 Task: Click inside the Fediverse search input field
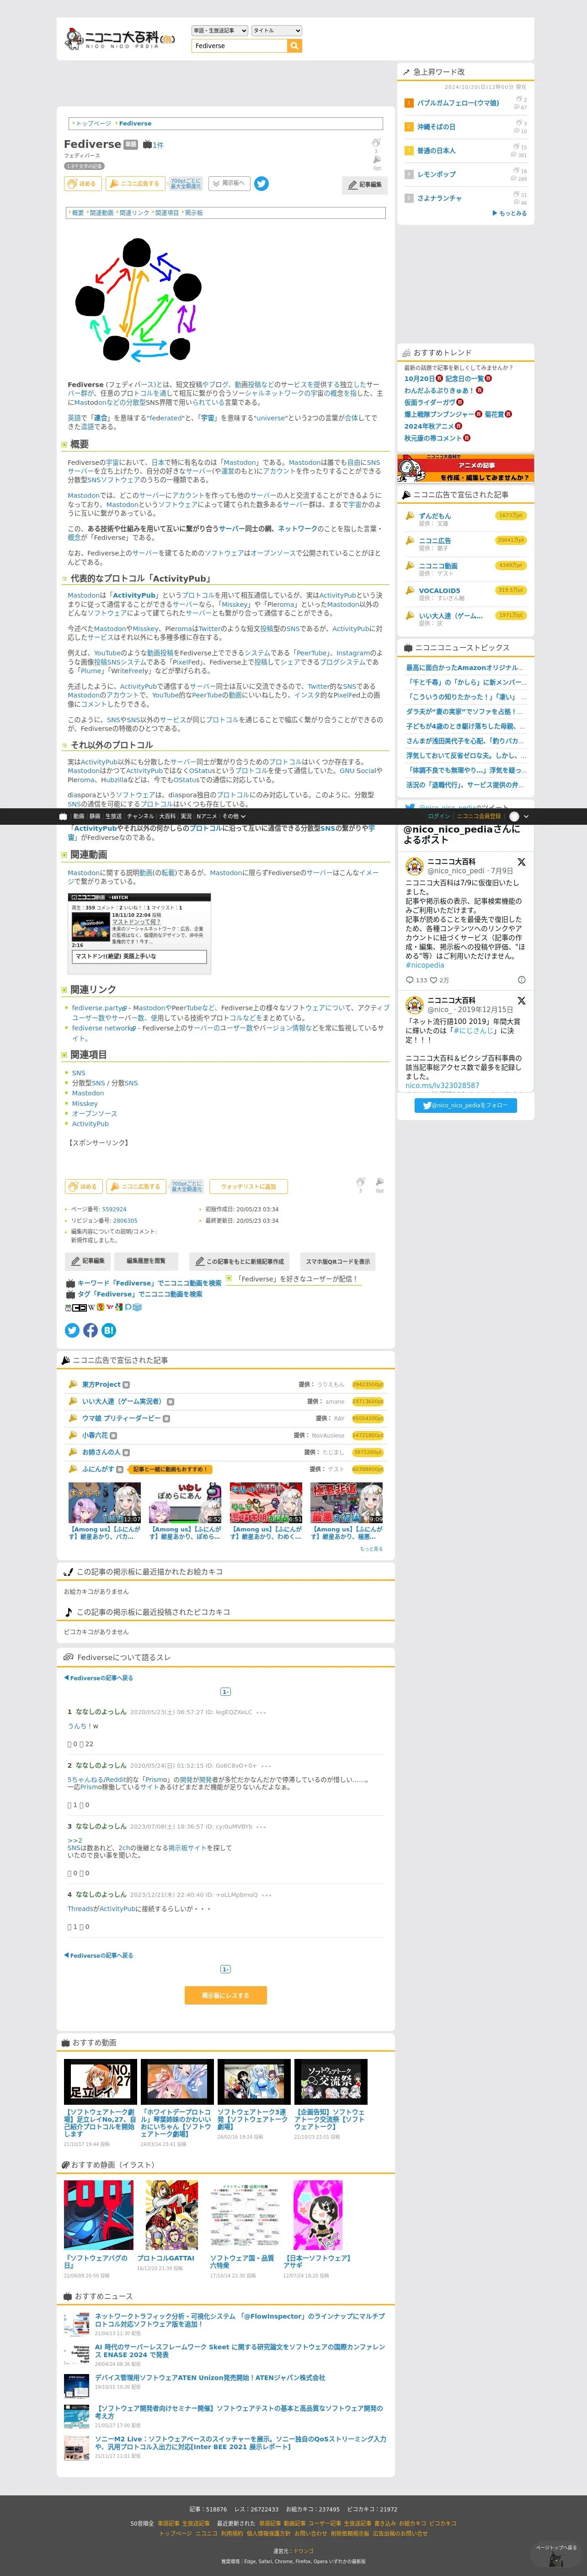tap(240, 46)
